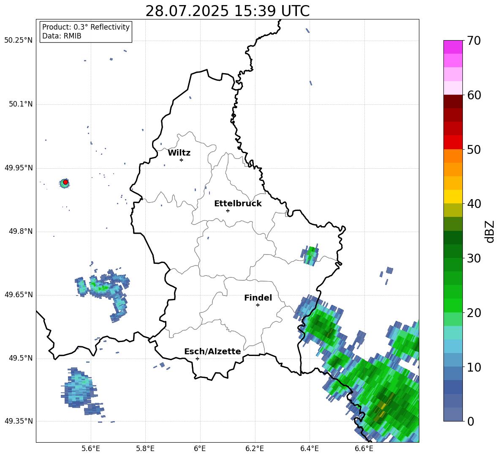Click the 6.6°E longitude label

(364, 449)
